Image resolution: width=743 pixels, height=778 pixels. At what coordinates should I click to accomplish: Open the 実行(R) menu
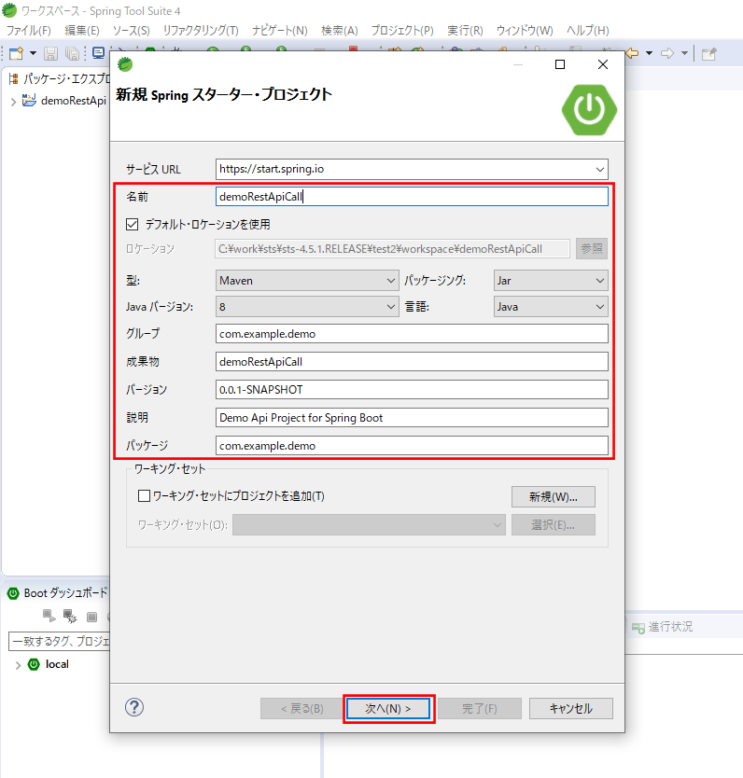coord(465,31)
